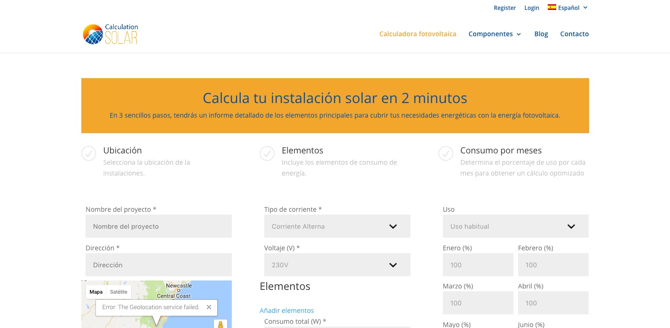Click the 'Central Coast' map label
670x328 pixels.
174,296
